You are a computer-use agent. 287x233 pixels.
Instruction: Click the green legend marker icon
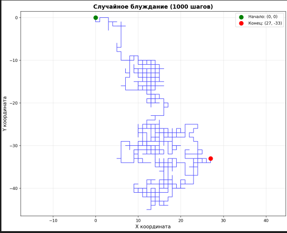click(x=241, y=17)
